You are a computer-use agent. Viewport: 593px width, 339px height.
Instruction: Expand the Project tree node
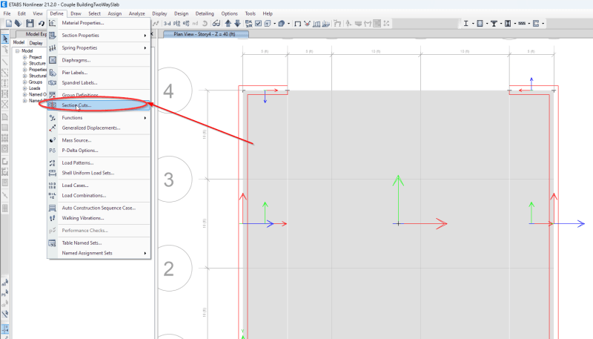[24, 57]
